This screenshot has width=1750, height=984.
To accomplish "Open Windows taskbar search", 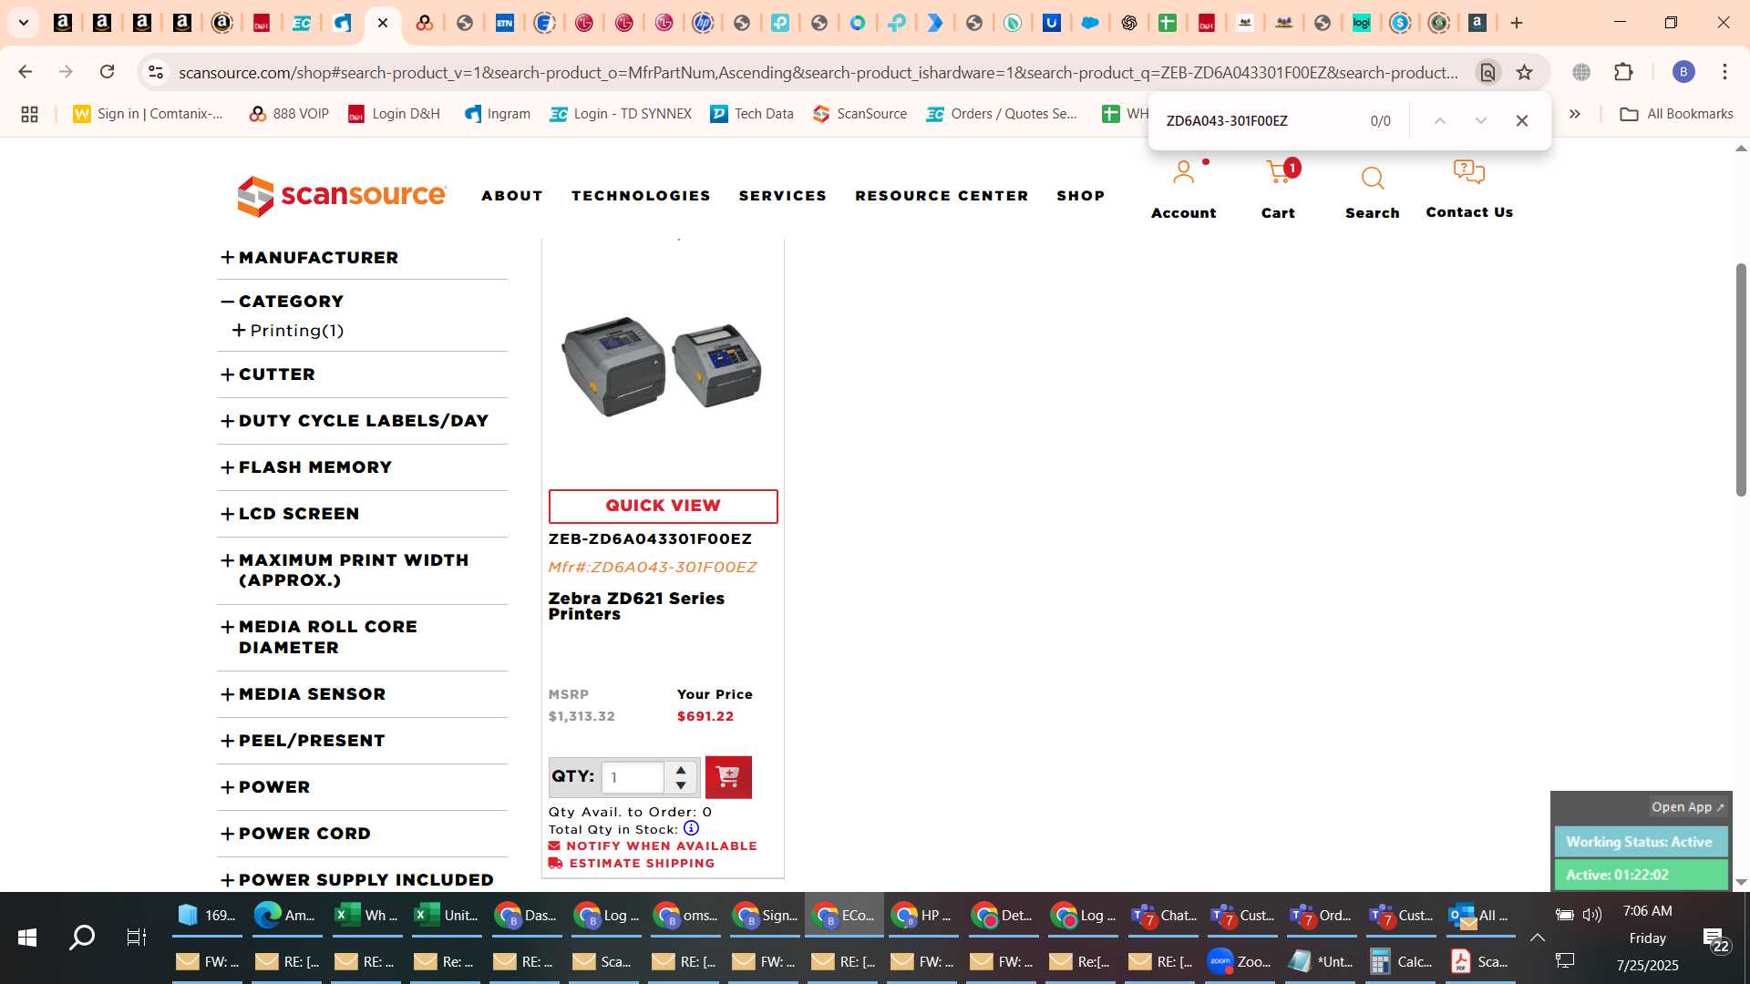I will pyautogui.click(x=82, y=937).
